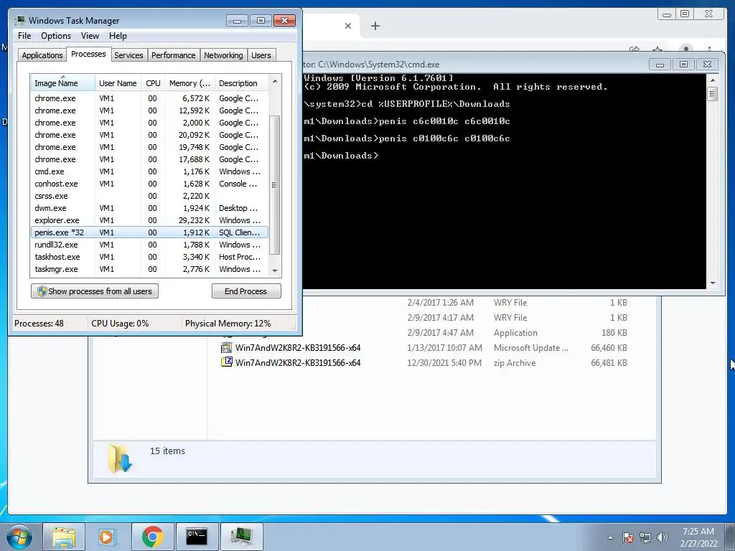
Task: Open network status tray icon
Action: tap(645, 537)
